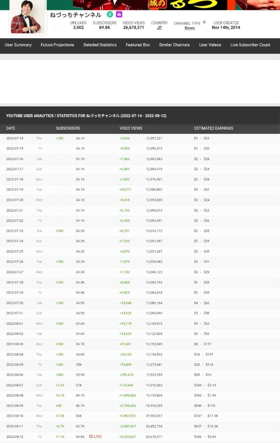Click the +7.3K subscribers gain
The height and width of the screenshot is (443, 280).
(60, 416)
